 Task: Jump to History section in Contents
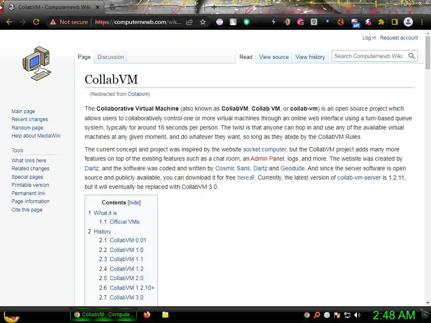102,232
